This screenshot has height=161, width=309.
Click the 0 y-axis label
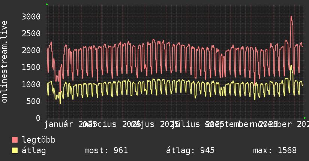38,118
